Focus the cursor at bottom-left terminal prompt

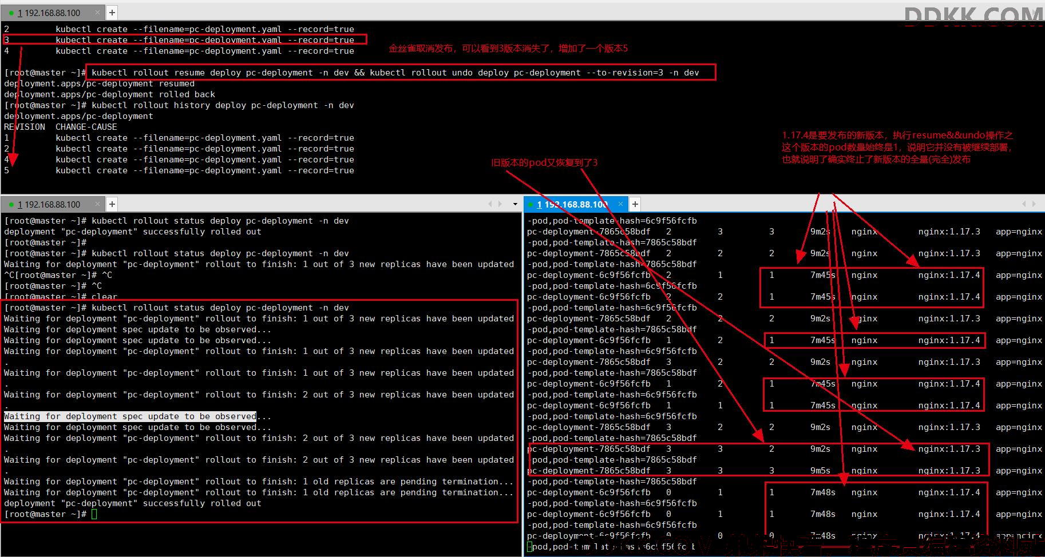pos(94,514)
